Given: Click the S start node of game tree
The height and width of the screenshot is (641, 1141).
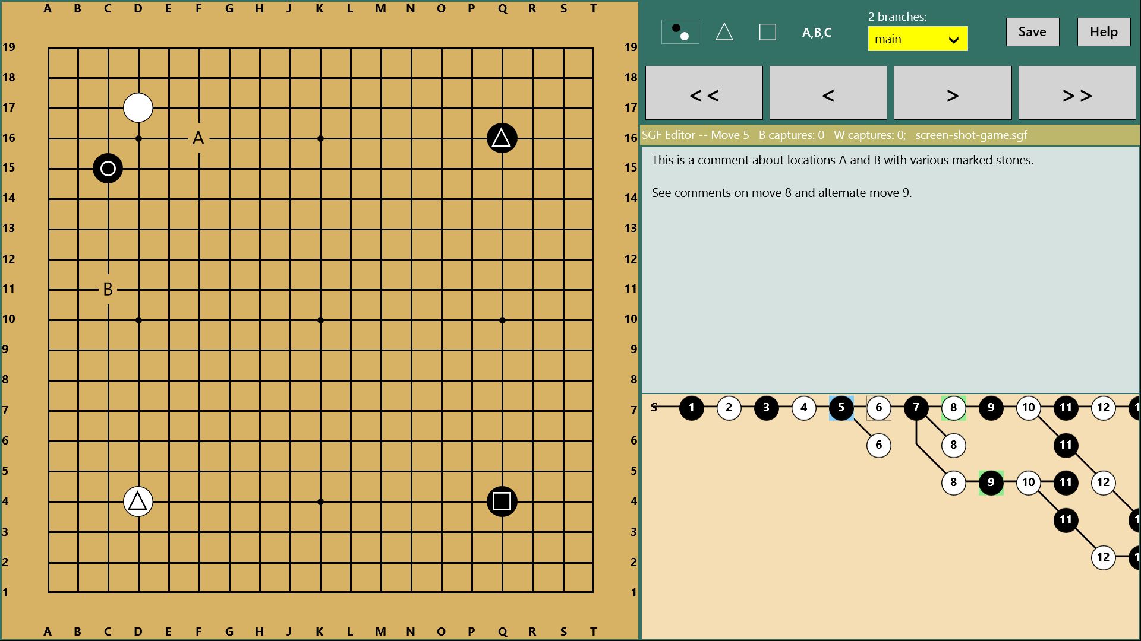Looking at the screenshot, I should [654, 408].
